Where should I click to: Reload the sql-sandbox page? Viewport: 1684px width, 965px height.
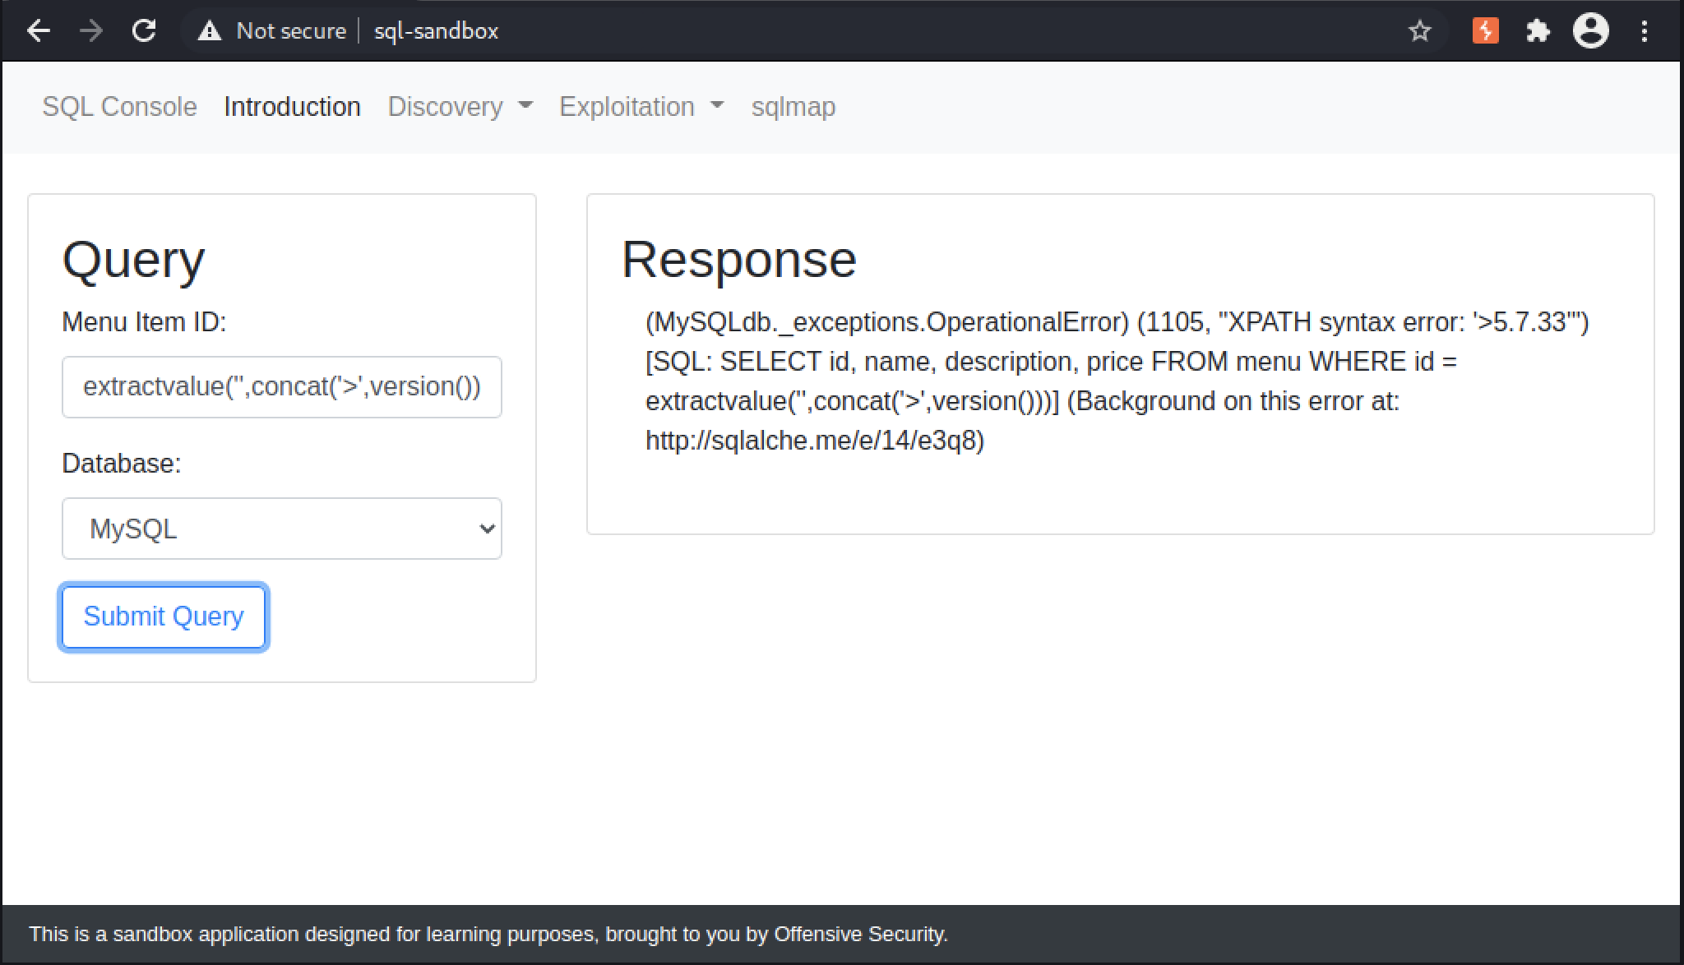coord(144,31)
